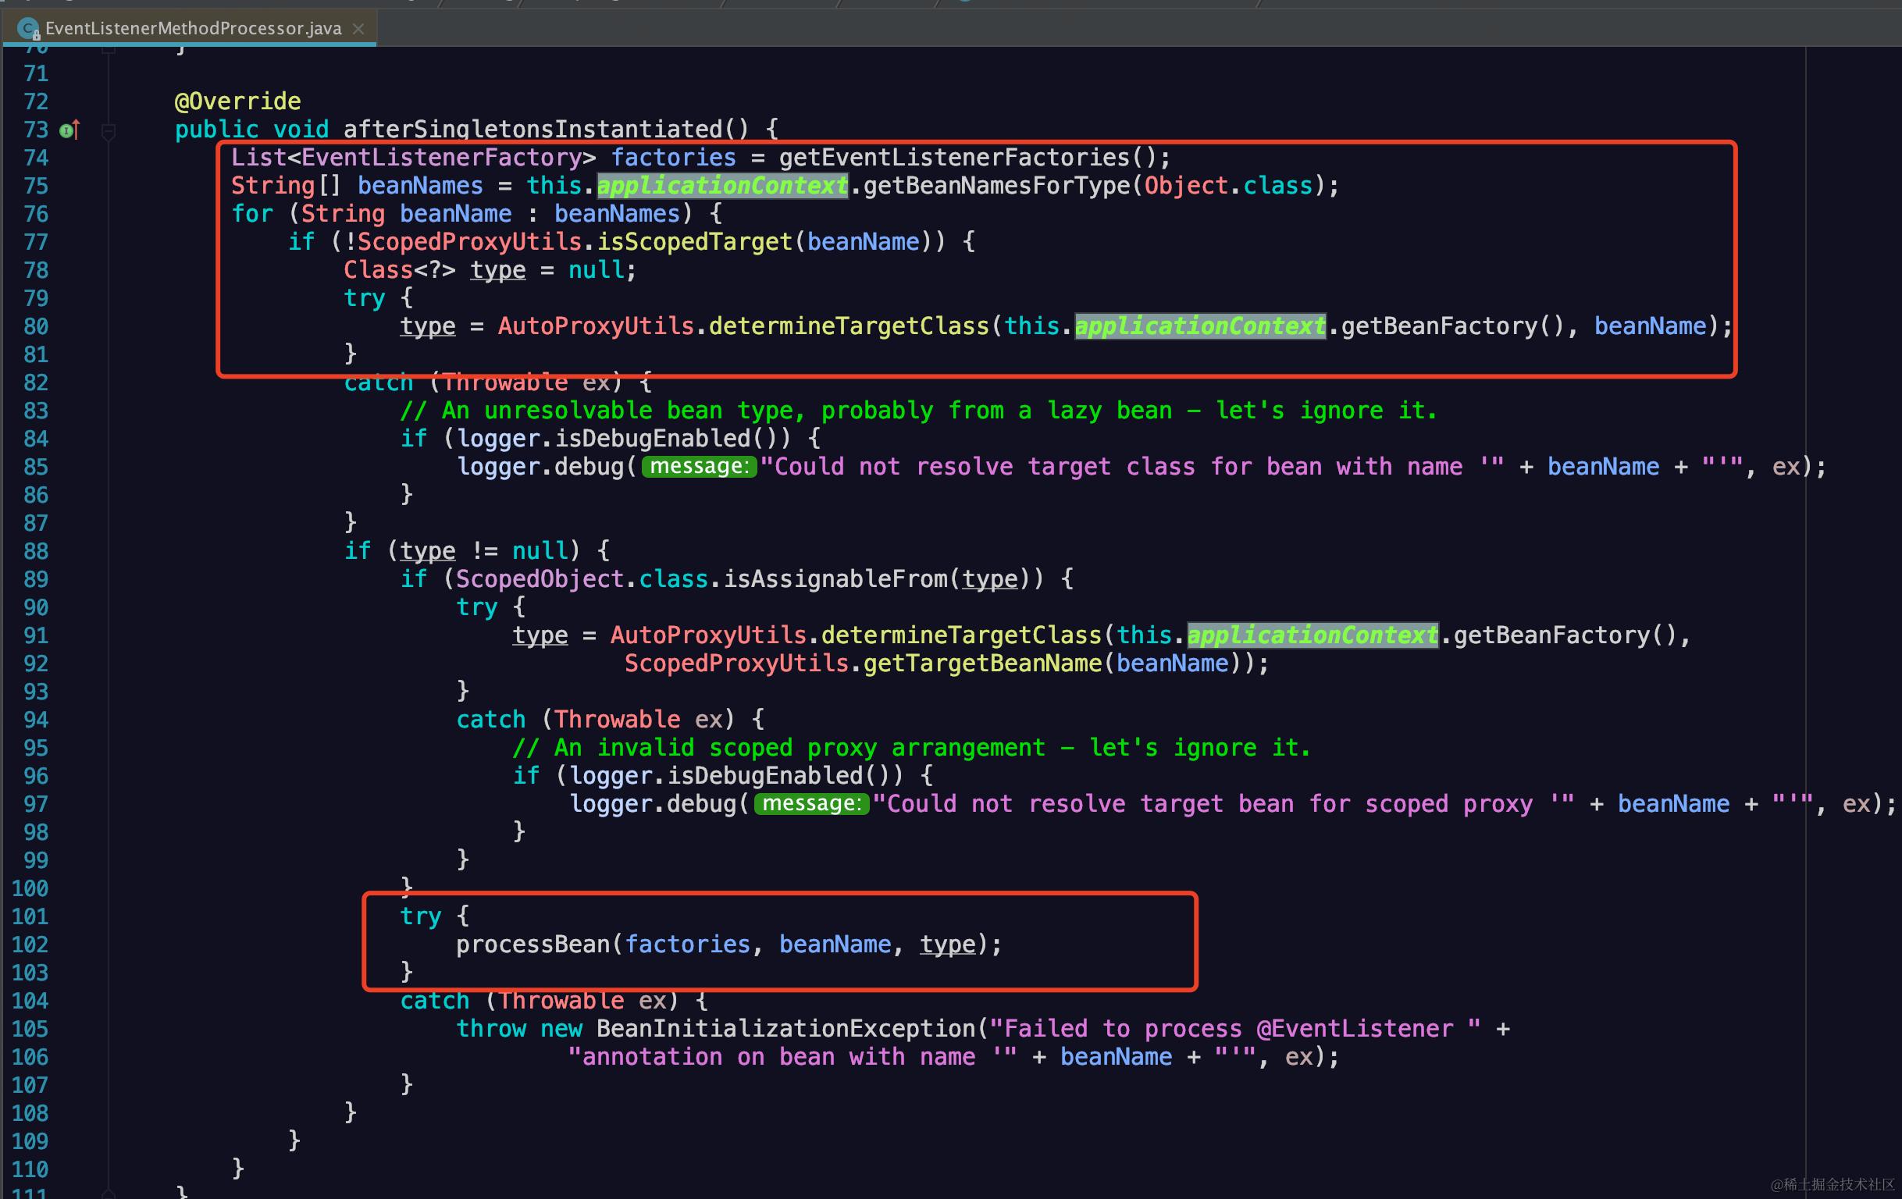Click the message: parameter hint on line 85
The image size is (1902, 1199).
[698, 467]
